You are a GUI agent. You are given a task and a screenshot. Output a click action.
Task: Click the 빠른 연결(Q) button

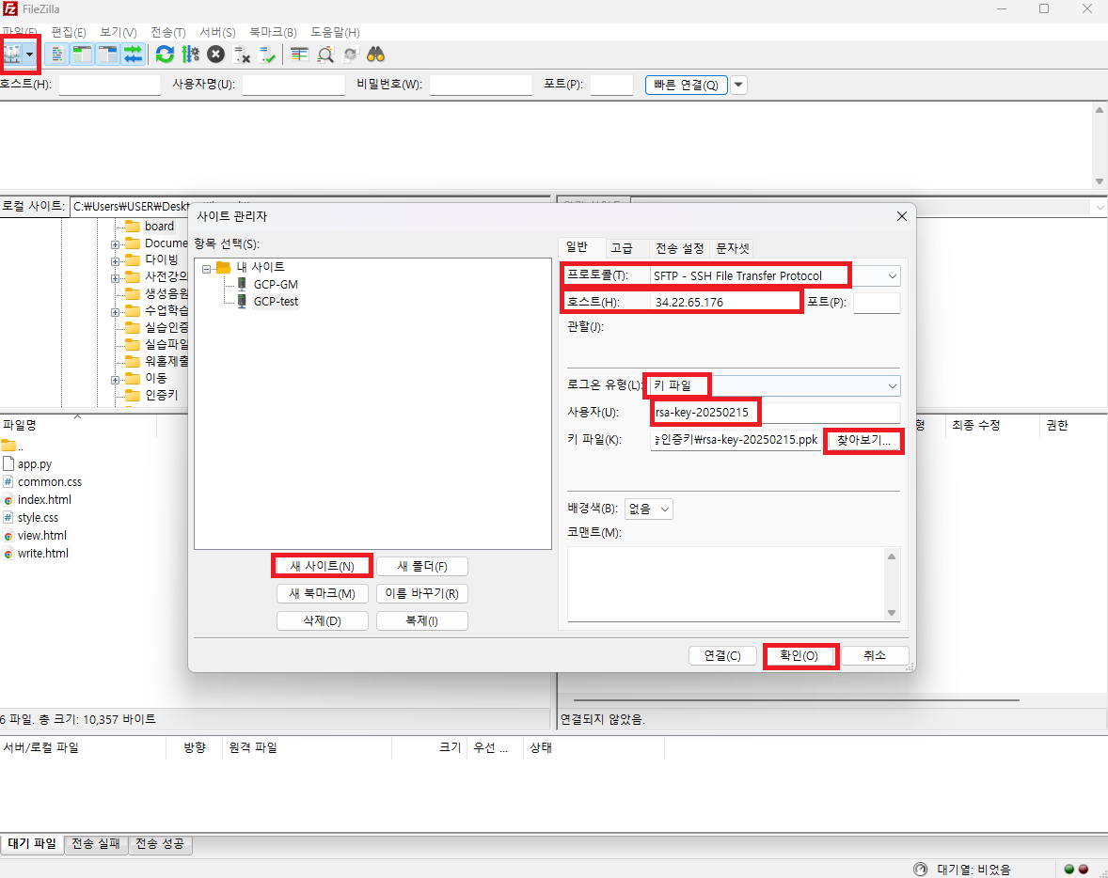click(686, 85)
